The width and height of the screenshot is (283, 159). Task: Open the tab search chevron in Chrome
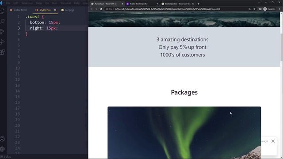[x=259, y=2]
